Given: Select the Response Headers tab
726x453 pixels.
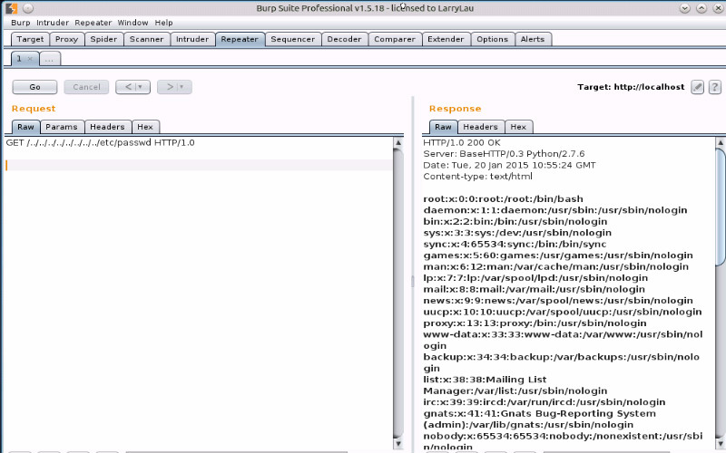Looking at the screenshot, I should (481, 127).
